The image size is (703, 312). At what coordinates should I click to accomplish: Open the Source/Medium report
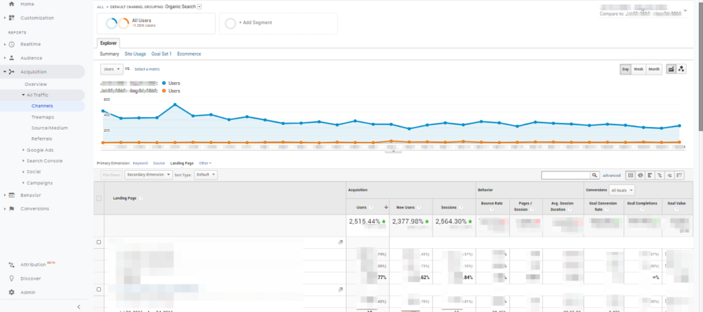coord(49,128)
